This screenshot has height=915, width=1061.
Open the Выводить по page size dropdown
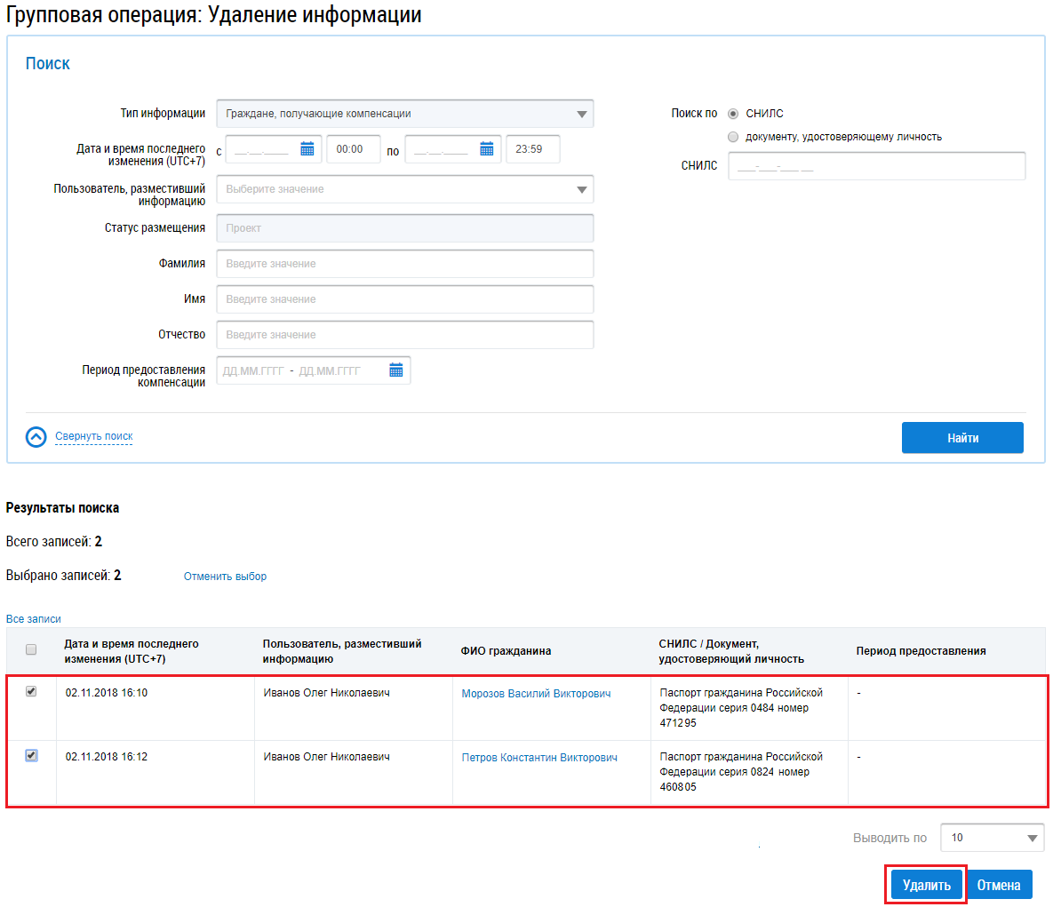[x=992, y=838]
